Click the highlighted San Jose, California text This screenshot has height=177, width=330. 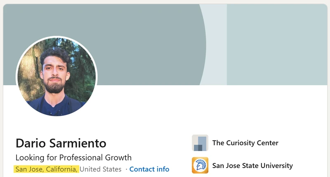point(46,169)
